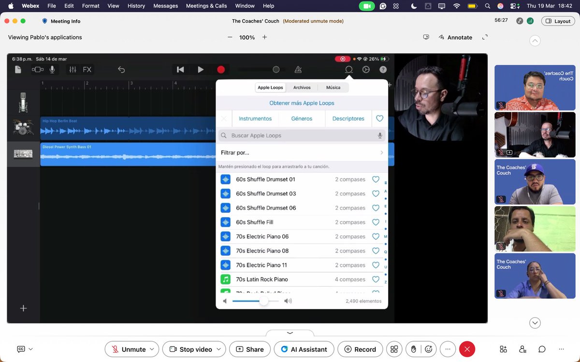This screenshot has height=362, width=580.
Task: Filter loops by Instrumentos
Action: 255,118
